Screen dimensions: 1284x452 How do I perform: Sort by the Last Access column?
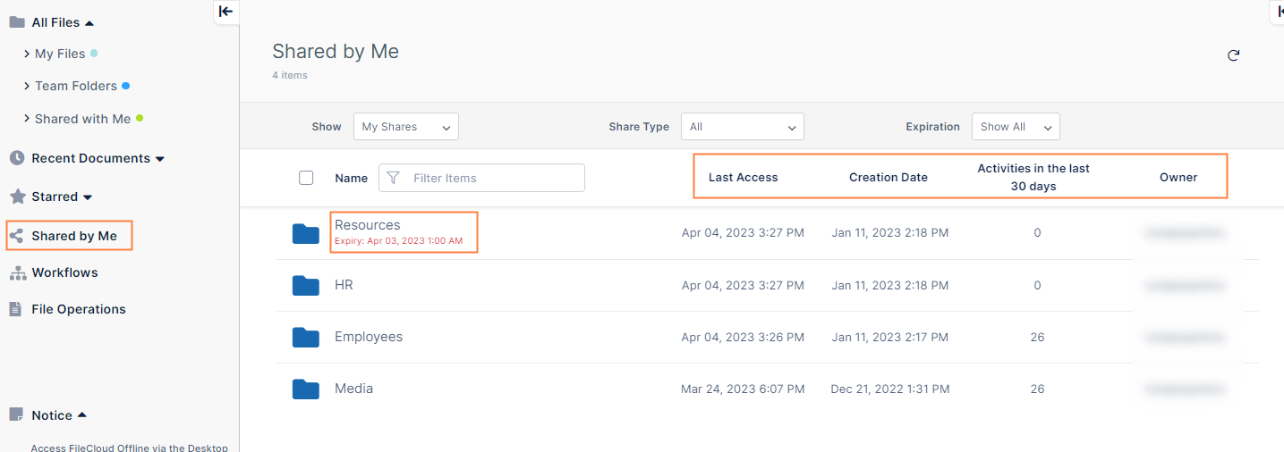(x=743, y=177)
